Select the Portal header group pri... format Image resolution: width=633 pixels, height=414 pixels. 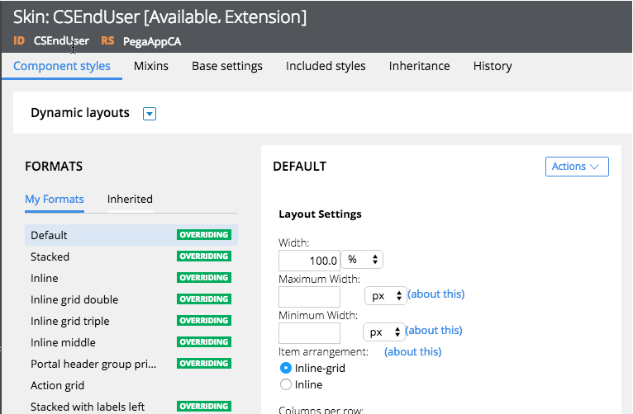point(131,364)
